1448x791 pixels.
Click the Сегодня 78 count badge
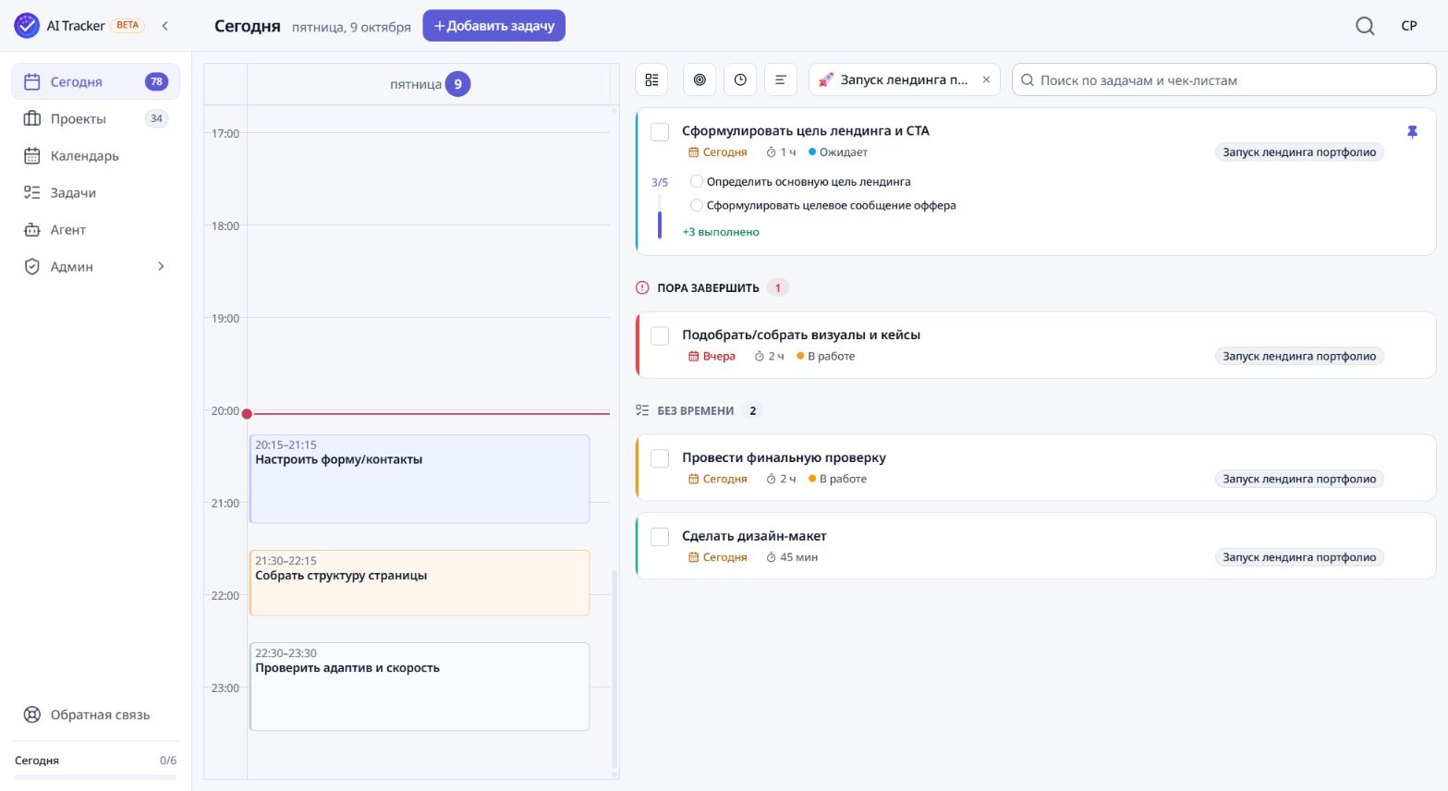[x=157, y=81]
